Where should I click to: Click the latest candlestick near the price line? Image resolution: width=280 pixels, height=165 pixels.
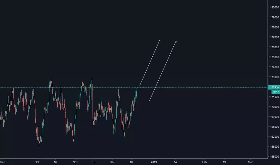(137, 89)
